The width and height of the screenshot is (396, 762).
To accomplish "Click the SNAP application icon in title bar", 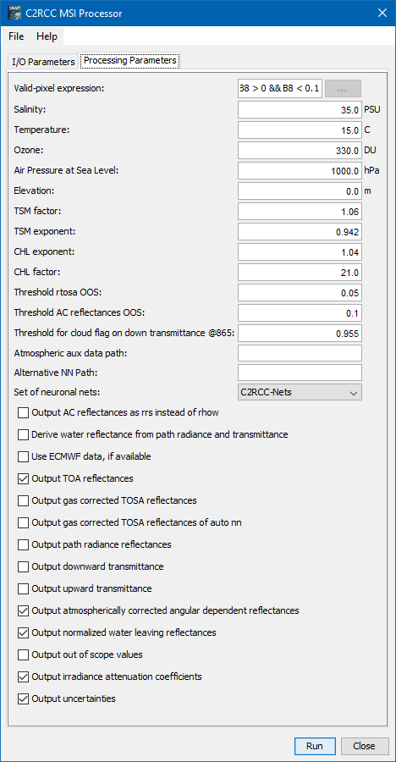I will [x=14, y=13].
